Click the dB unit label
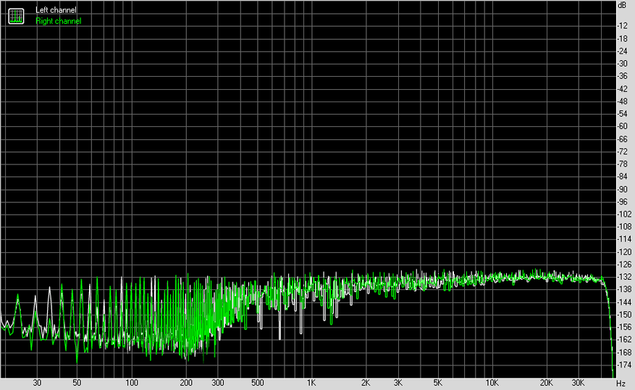 coord(622,5)
